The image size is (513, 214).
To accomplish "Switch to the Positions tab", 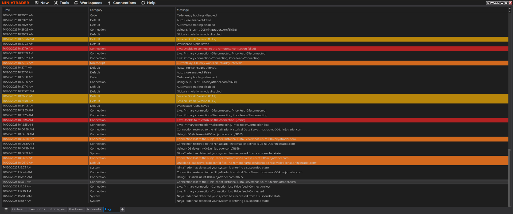I will [x=76, y=209].
